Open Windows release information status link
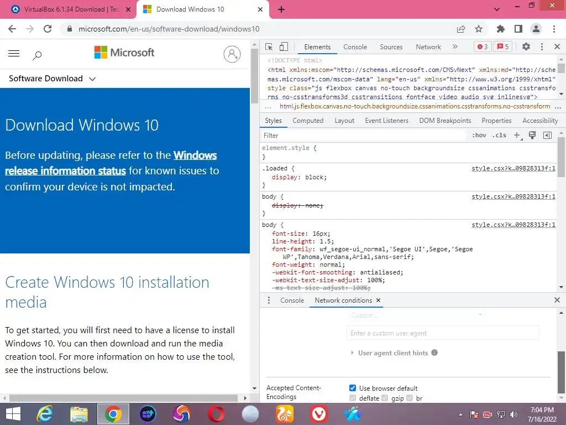The image size is (566, 425). (x=111, y=163)
